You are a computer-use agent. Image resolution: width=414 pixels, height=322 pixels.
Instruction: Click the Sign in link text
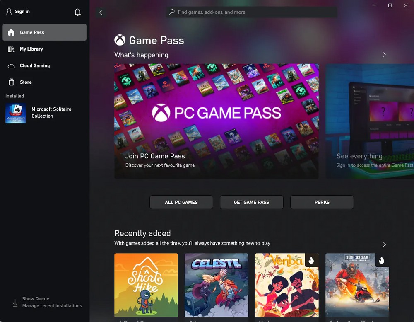[x=22, y=11]
